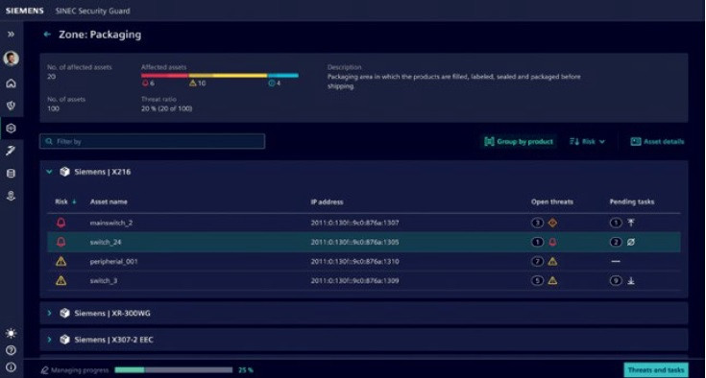Select asset switch_3
This screenshot has width=706, height=378.
click(x=104, y=281)
